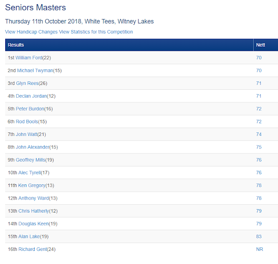278x264 pixels.
Task: Open Alan Lake player link
Action: 29,237
